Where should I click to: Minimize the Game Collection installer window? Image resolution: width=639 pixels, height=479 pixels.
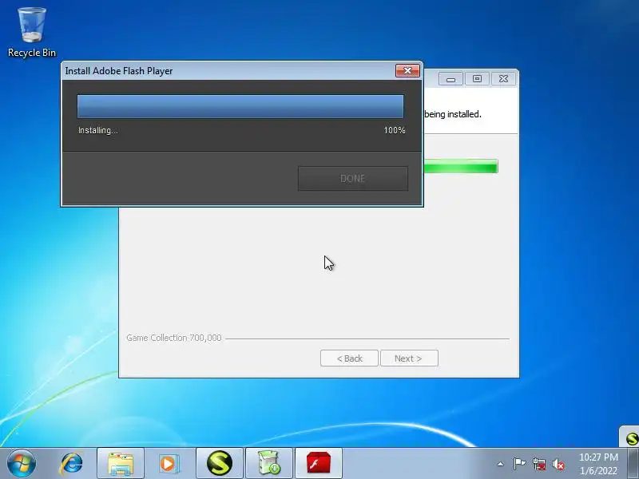coord(450,79)
